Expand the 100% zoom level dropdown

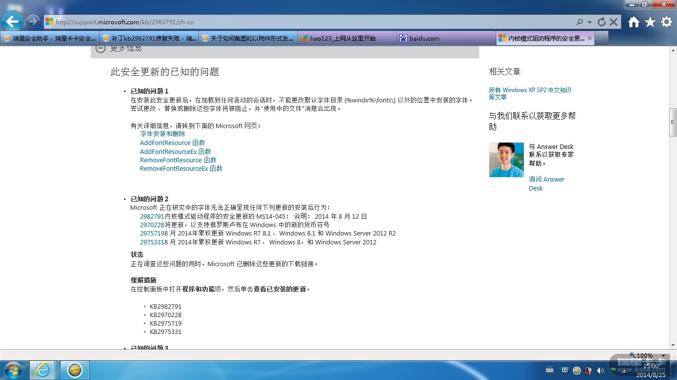(663, 355)
